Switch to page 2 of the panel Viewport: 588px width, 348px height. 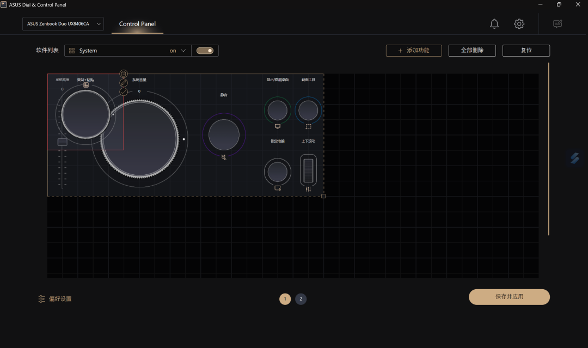tap(301, 299)
